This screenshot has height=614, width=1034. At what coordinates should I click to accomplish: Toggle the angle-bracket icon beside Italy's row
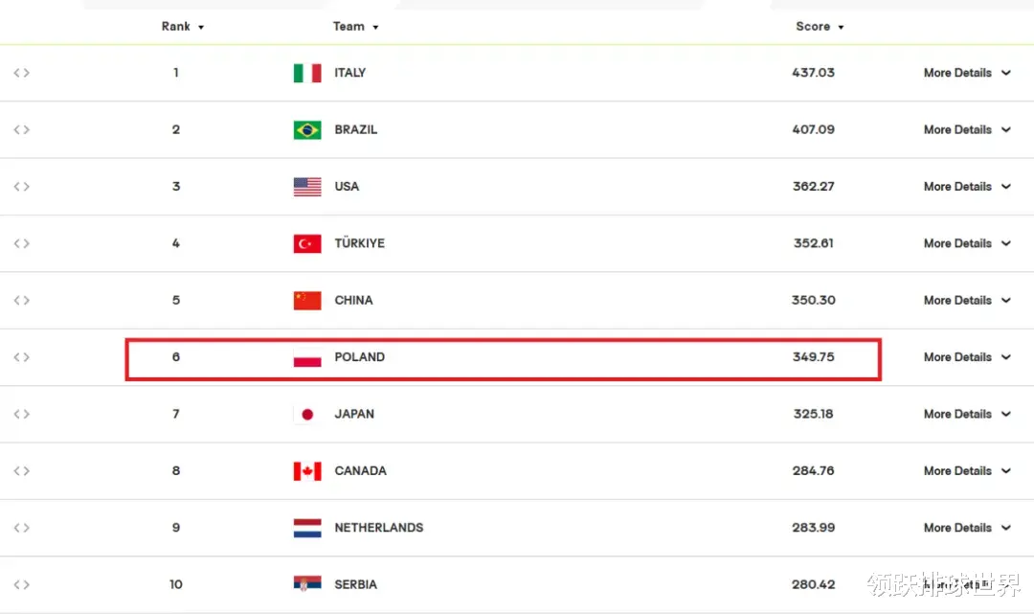[21, 73]
